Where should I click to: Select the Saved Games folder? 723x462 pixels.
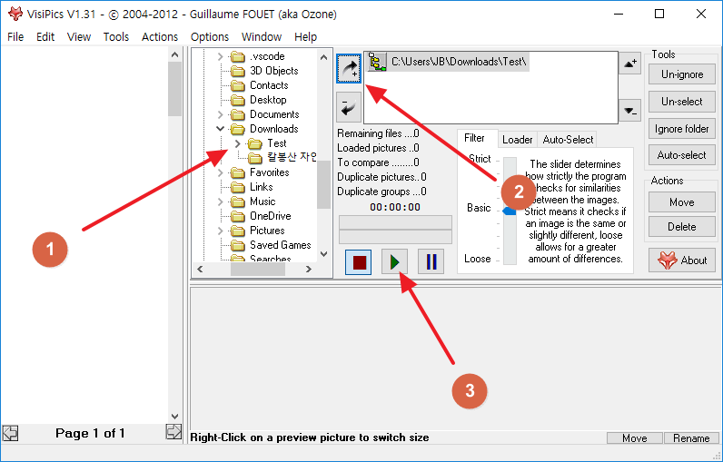[x=281, y=245]
